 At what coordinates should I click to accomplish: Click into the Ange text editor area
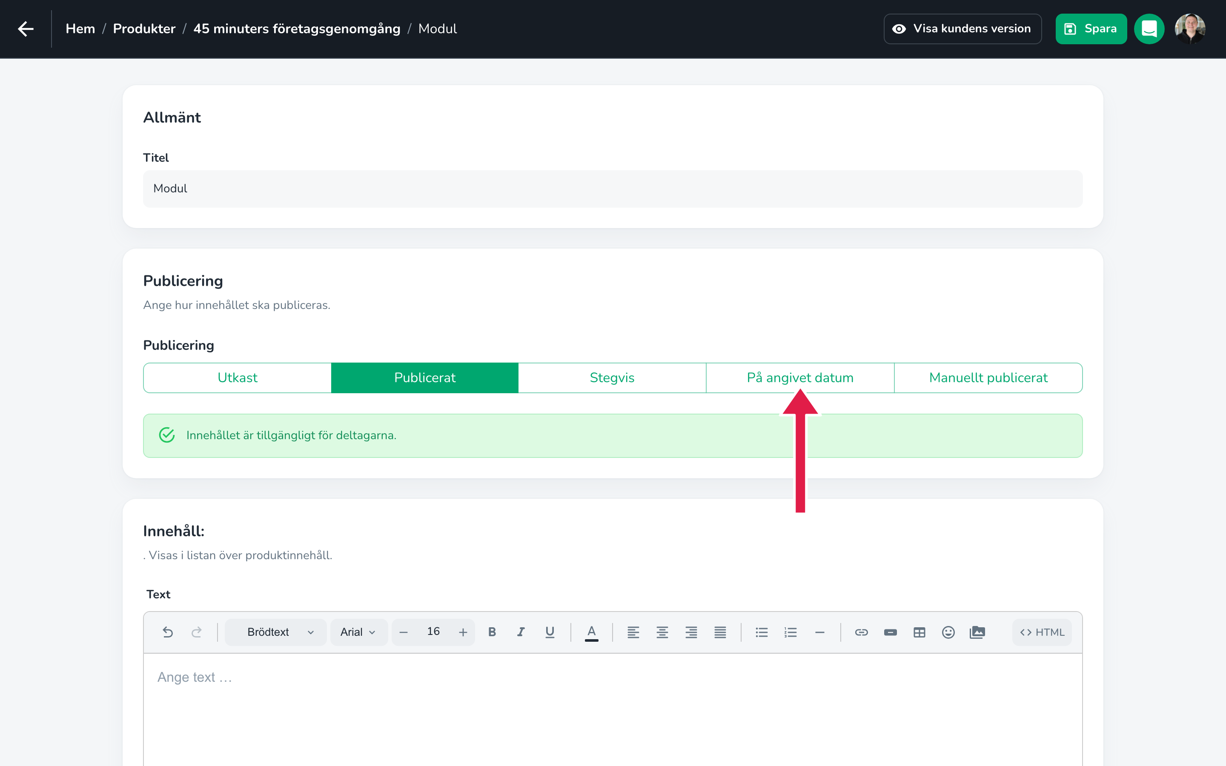coord(613,709)
